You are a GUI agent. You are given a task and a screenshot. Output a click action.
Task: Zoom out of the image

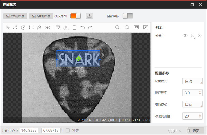click(127, 27)
